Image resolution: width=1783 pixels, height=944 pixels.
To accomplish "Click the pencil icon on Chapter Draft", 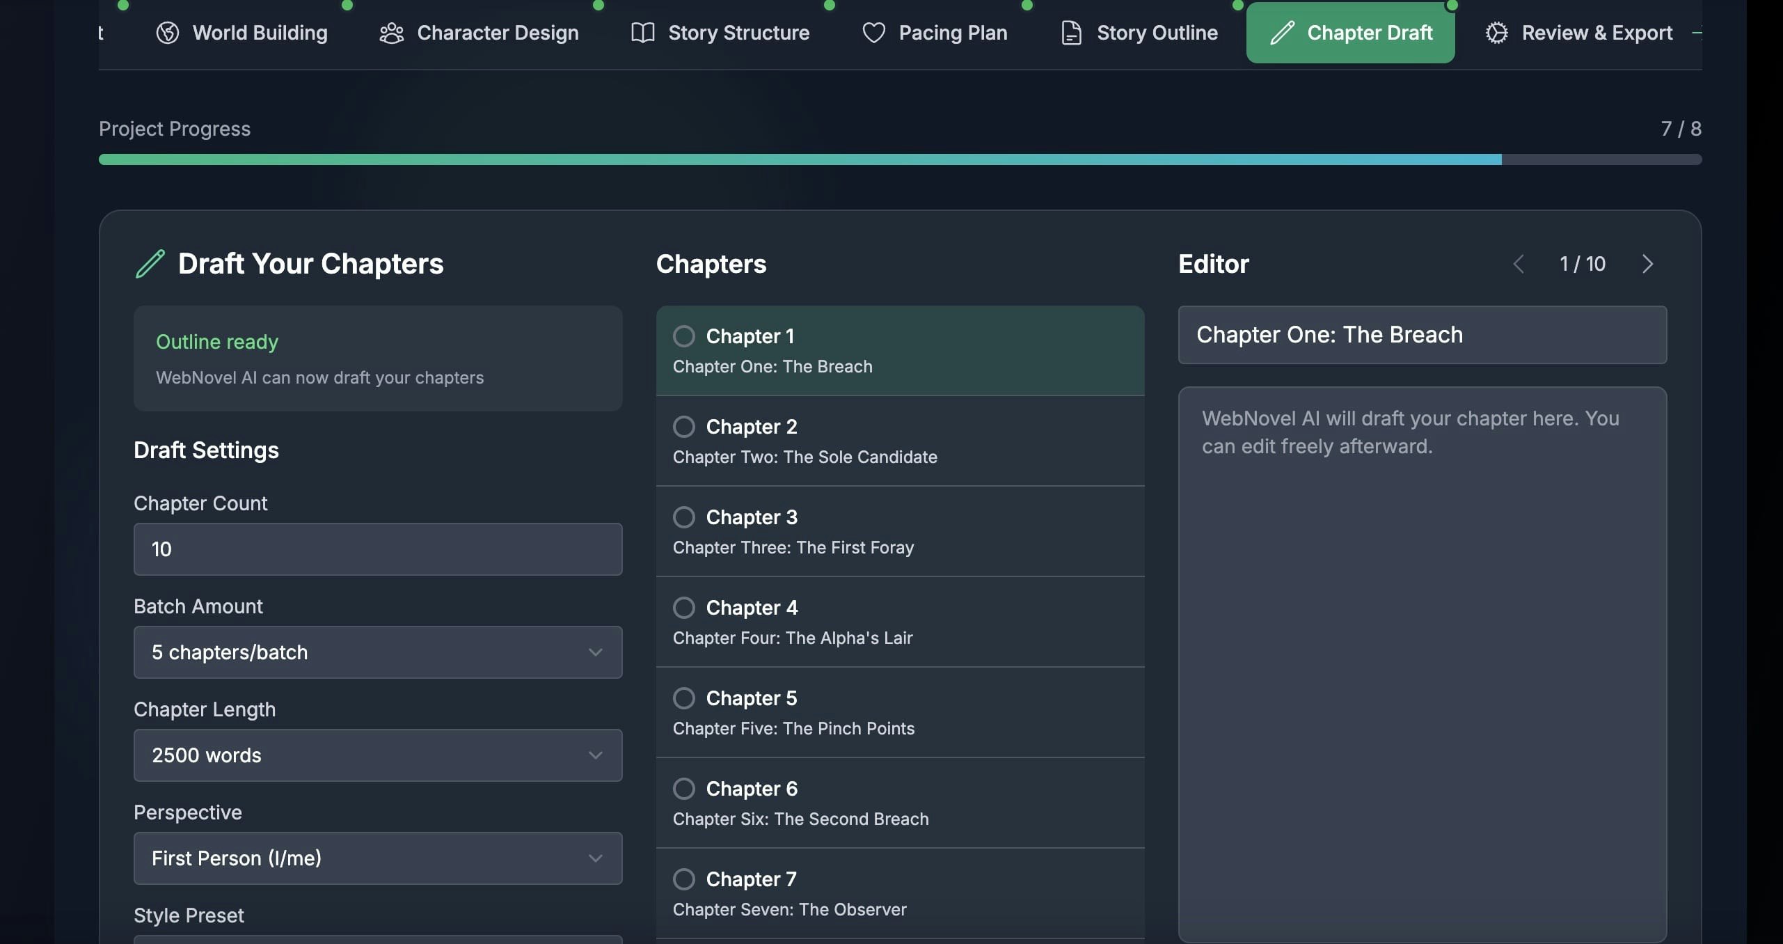I will click(1282, 33).
